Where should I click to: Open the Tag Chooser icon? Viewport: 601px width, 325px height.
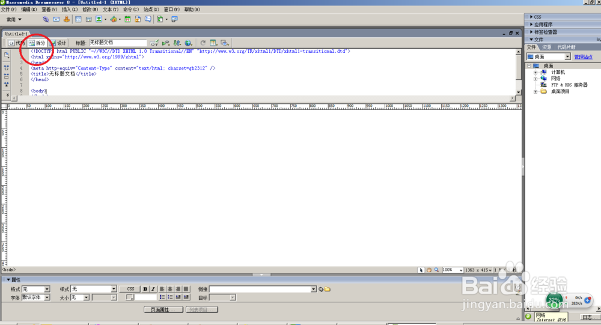(174, 19)
